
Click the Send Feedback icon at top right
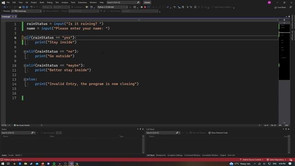pos(291,7)
